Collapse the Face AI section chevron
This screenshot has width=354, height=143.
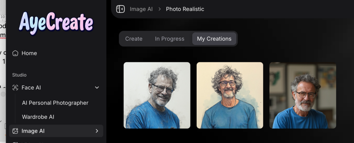coord(97,88)
